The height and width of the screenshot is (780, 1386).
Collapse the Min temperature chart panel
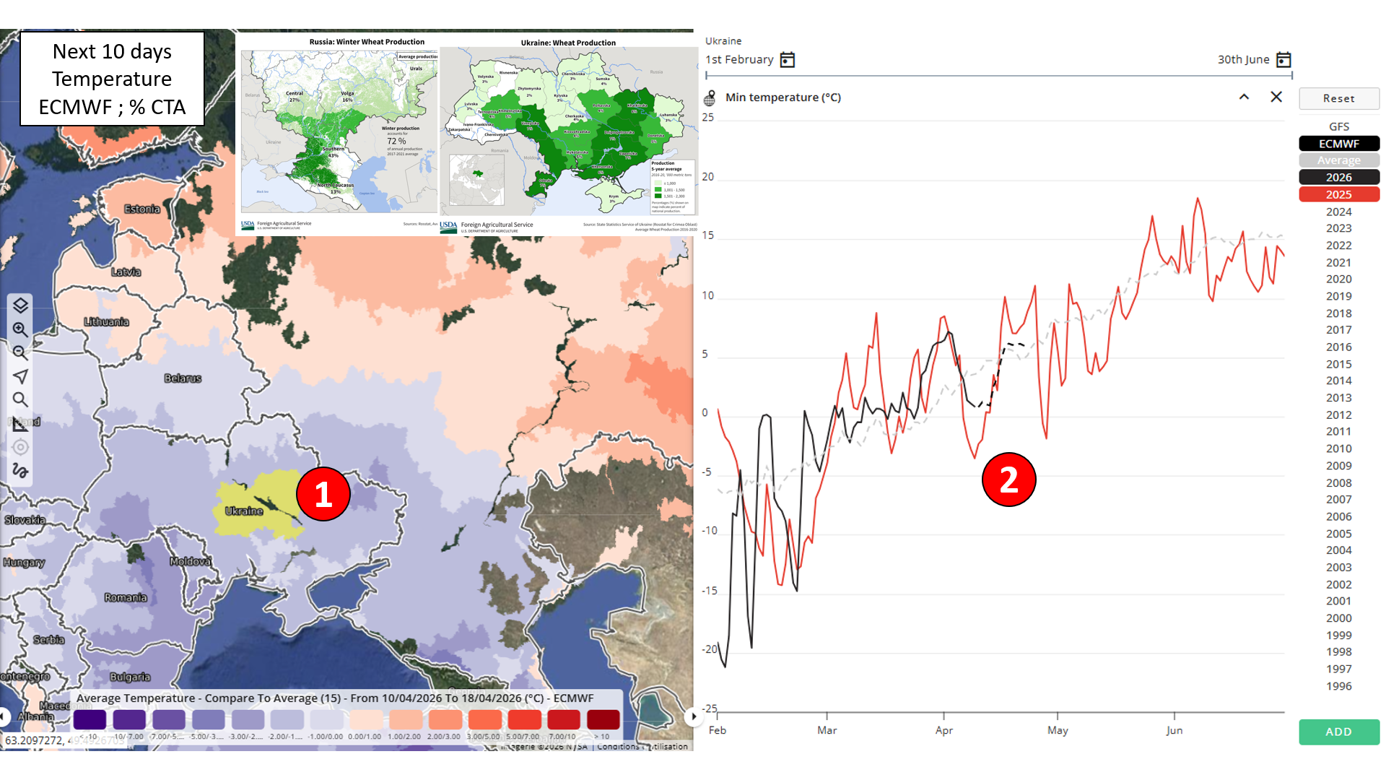point(1244,97)
